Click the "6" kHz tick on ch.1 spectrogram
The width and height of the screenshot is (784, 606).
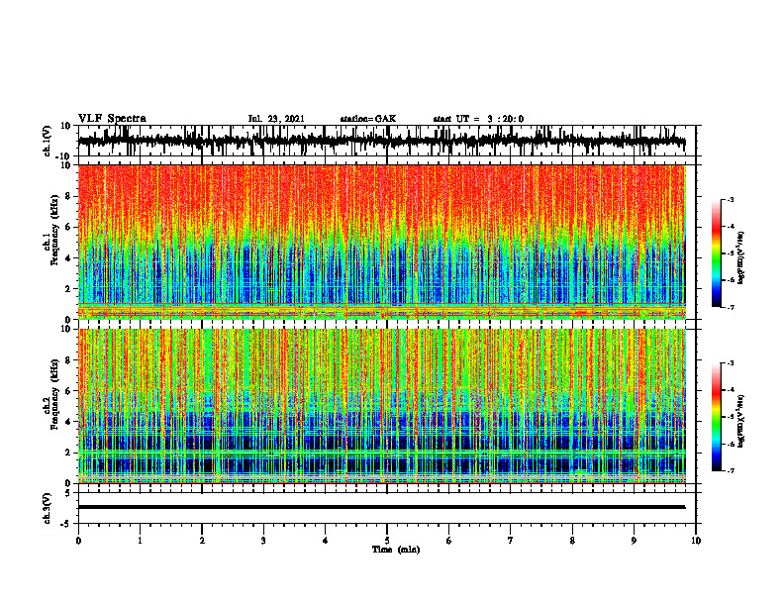(68, 227)
